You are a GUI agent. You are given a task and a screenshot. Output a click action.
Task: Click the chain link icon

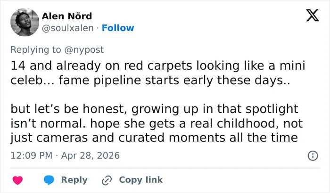107,180
